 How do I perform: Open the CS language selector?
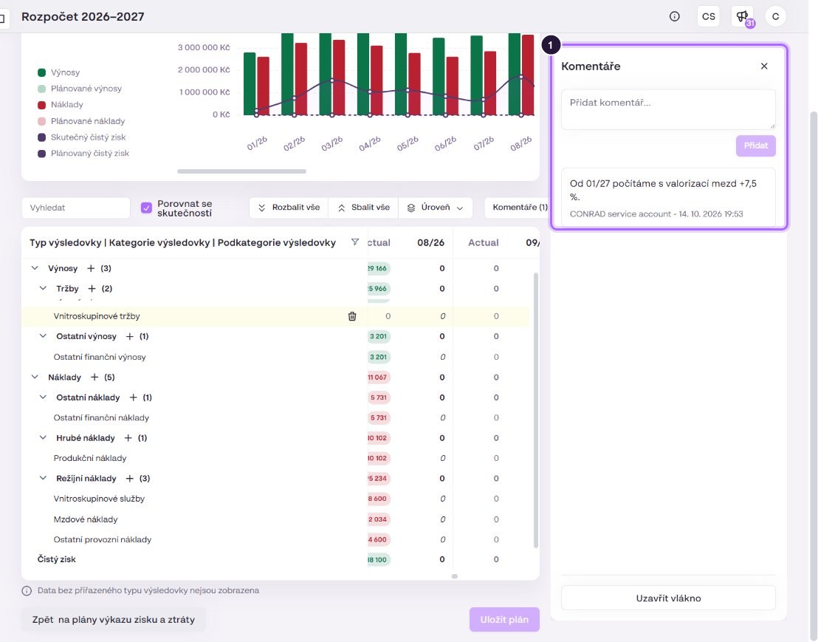click(x=709, y=16)
